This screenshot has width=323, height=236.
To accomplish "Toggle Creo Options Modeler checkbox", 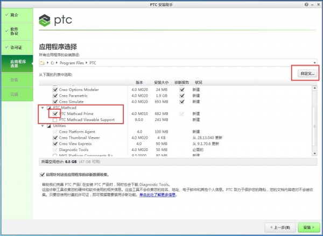I will coord(55,90).
